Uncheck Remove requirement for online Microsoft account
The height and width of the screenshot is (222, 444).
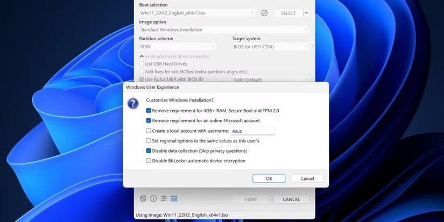(149, 120)
